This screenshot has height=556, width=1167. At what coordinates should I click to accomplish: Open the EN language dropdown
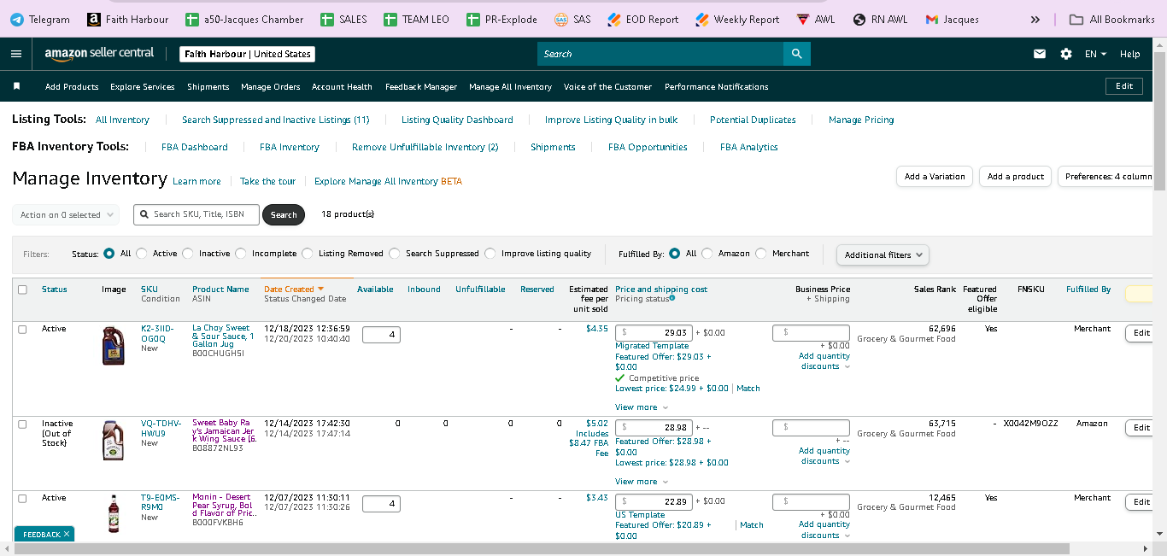click(x=1095, y=54)
